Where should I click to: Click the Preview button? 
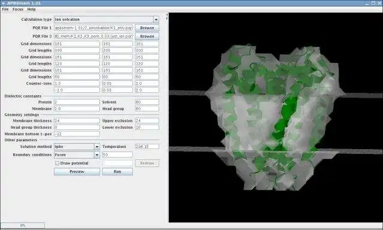77,171
